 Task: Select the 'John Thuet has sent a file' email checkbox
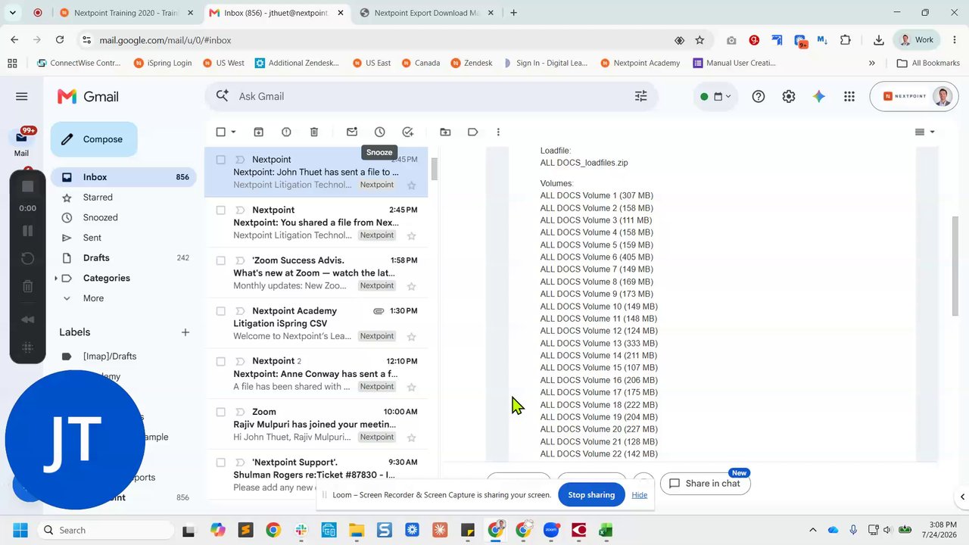tap(220, 160)
